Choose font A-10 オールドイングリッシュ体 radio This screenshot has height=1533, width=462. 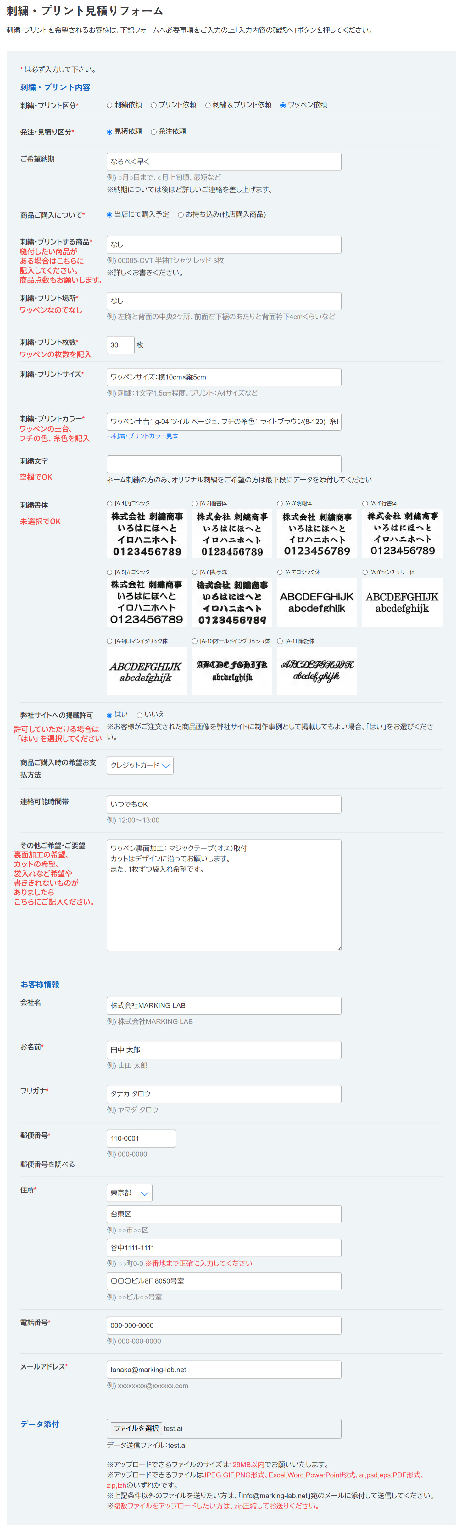click(195, 641)
